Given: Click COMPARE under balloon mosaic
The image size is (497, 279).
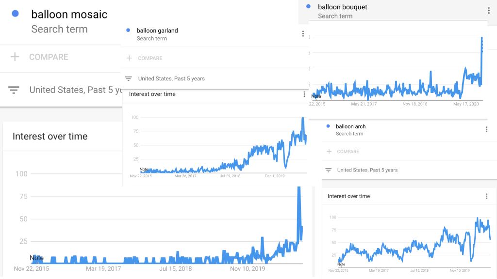Looking at the screenshot, I should [x=49, y=57].
